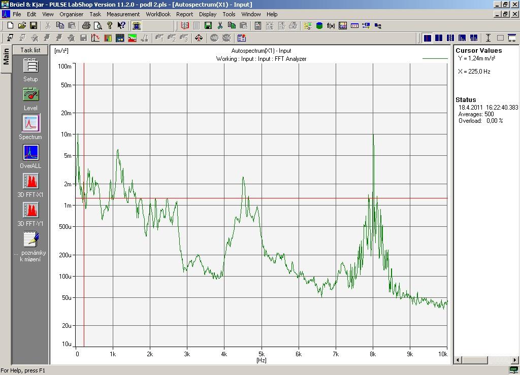Open the WorkBook menu
This screenshot has height=375, width=520.
[158, 14]
